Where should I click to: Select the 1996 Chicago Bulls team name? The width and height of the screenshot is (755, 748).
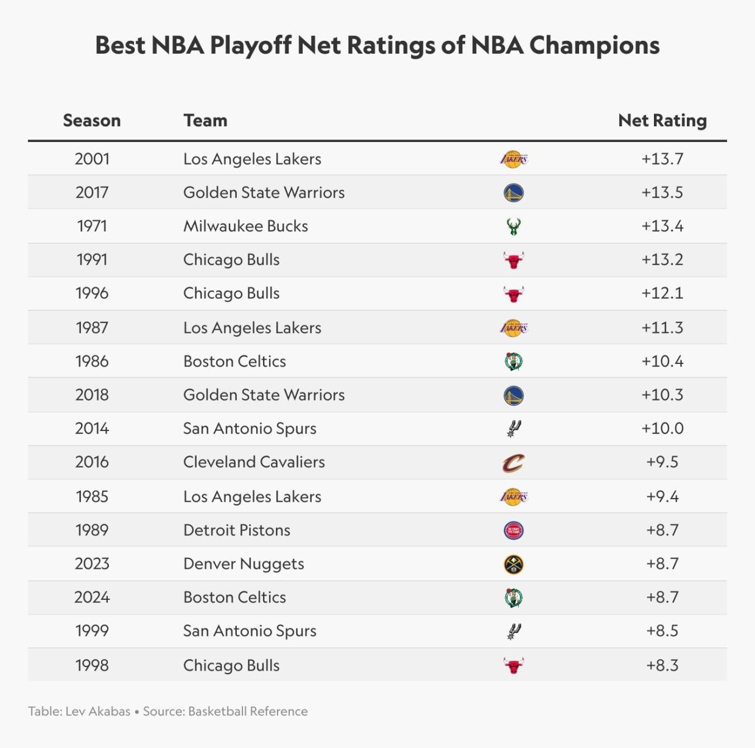pyautogui.click(x=231, y=293)
